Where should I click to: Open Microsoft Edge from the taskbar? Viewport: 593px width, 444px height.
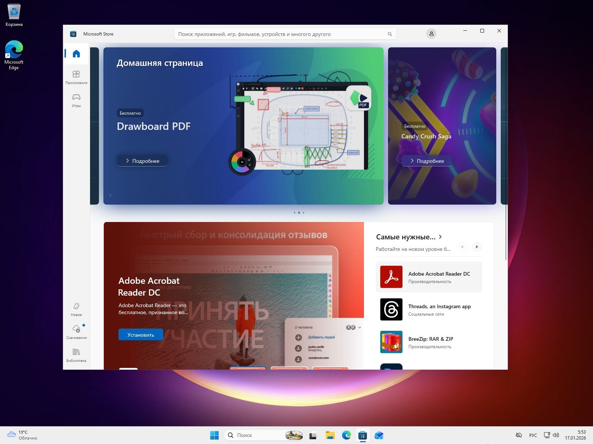(346, 435)
